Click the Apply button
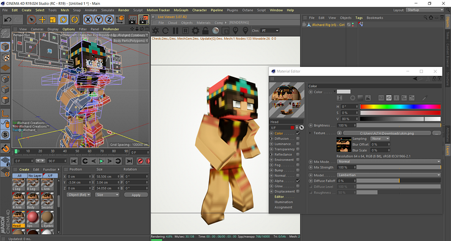The width and height of the screenshot is (451, 241). coord(136,195)
